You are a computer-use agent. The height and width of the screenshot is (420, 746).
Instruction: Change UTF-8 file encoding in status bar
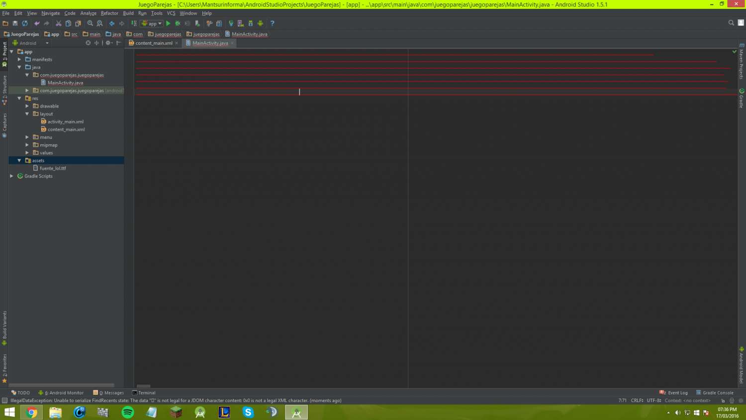[654, 401]
